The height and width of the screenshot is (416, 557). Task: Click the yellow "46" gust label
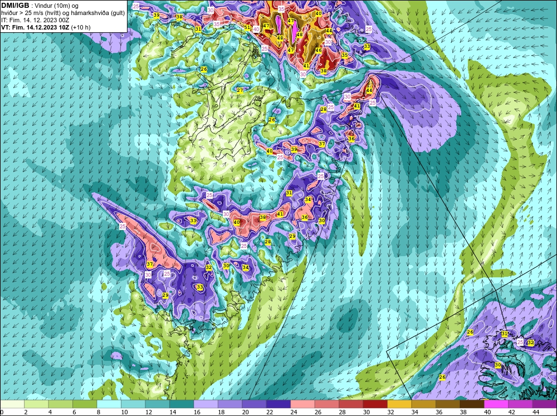click(319, 51)
